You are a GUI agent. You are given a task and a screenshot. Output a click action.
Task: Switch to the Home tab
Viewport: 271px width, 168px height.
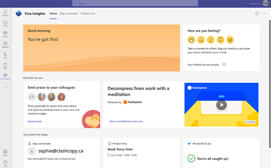coord(53,14)
